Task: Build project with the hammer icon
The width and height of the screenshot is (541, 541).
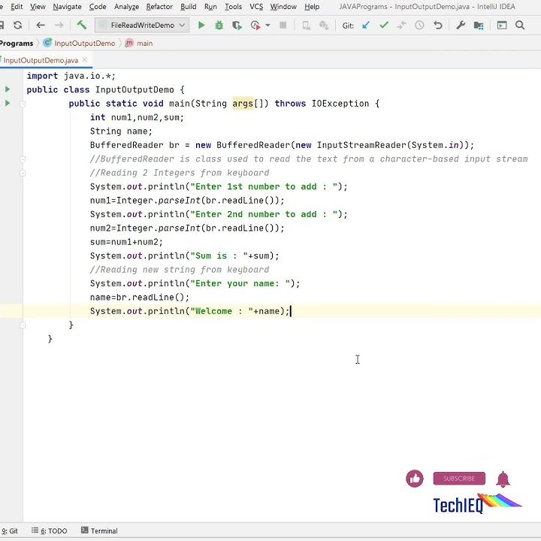Action: click(x=81, y=25)
